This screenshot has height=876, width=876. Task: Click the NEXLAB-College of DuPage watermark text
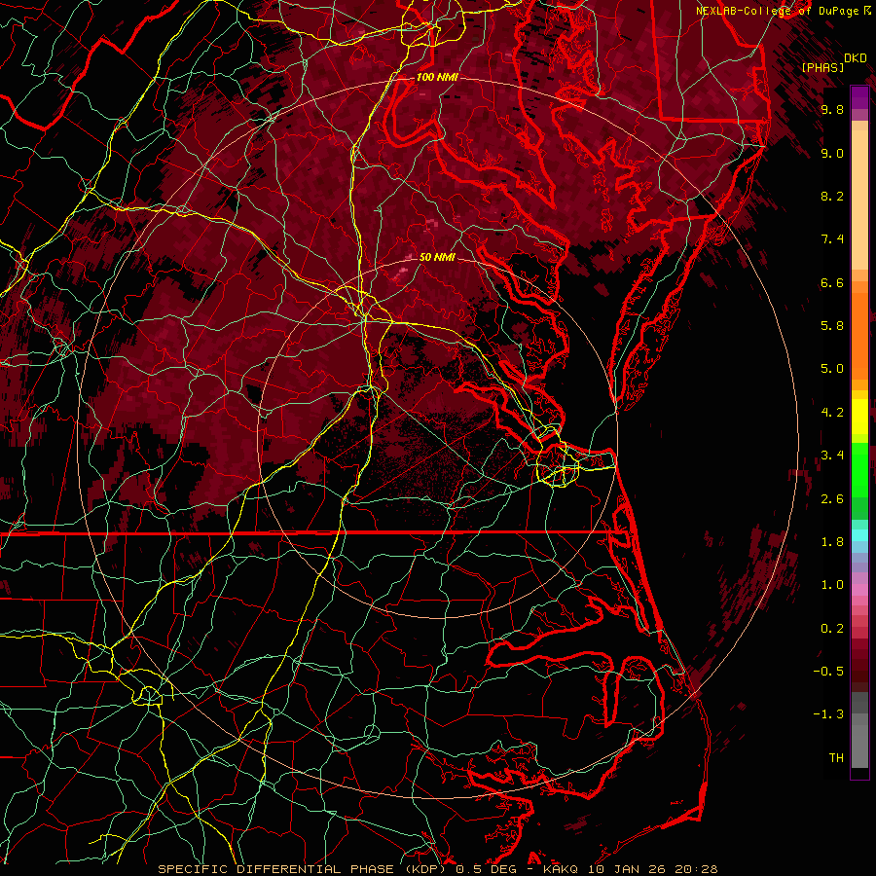pyautogui.click(x=778, y=11)
